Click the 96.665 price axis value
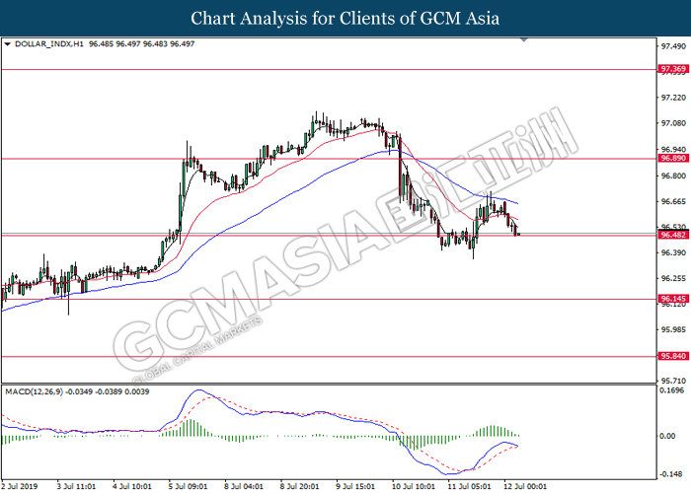 pyautogui.click(x=674, y=201)
